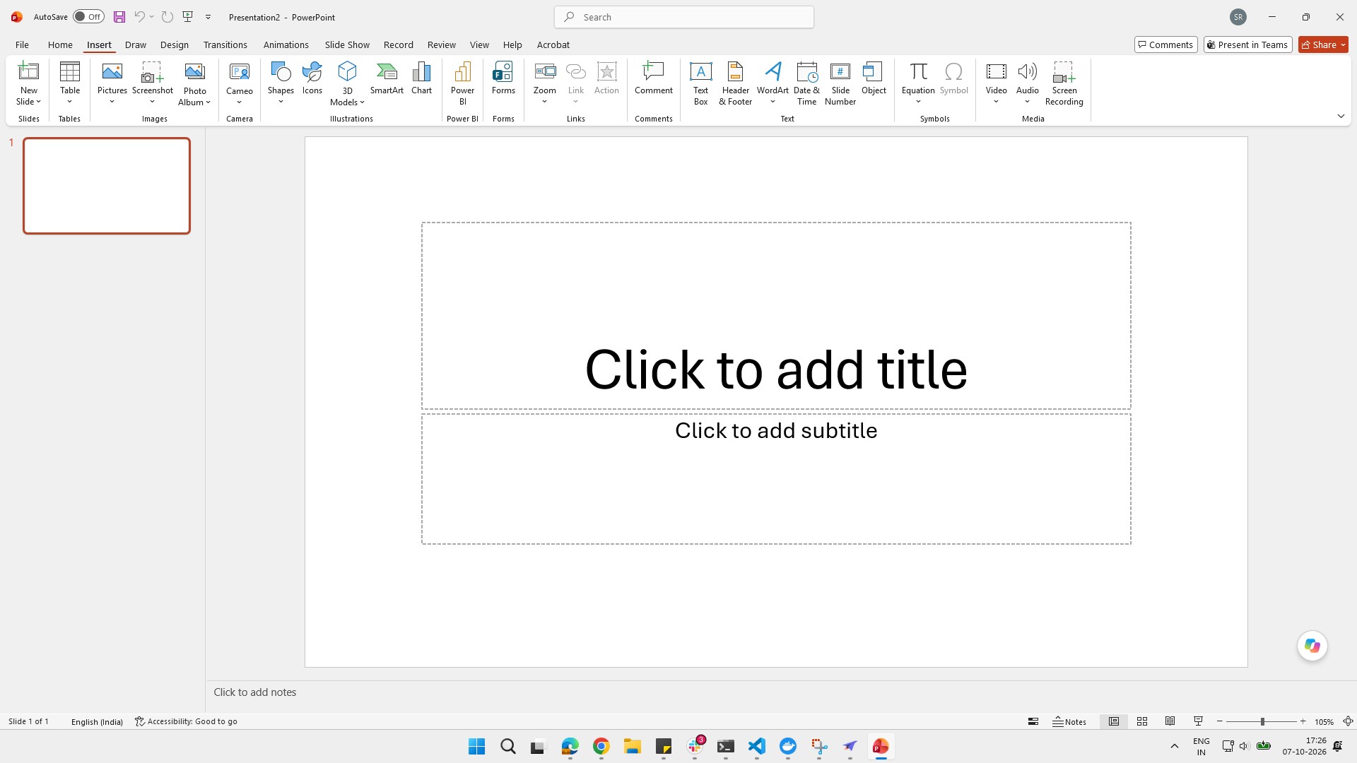Open the Forms insert option
Screen dimensions: 1357x763
(503, 78)
